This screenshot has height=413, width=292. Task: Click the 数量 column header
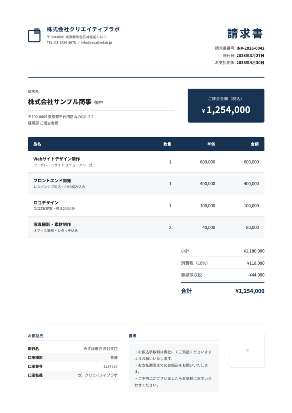click(x=167, y=144)
